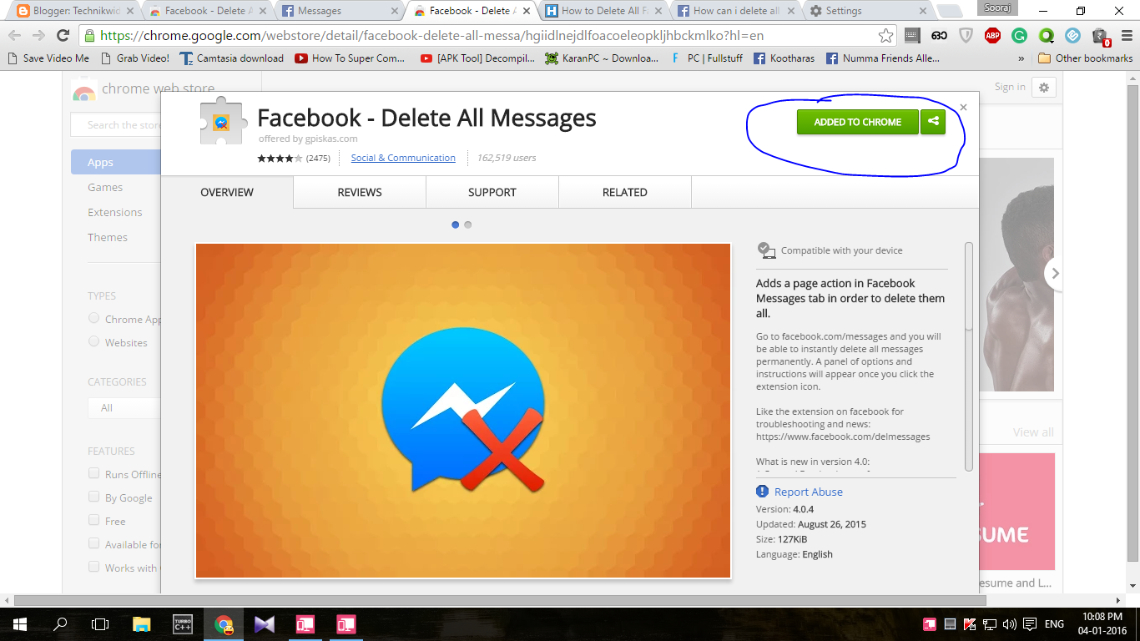Click the network tray icon
Screen dimensions: 1140x641
point(990,623)
